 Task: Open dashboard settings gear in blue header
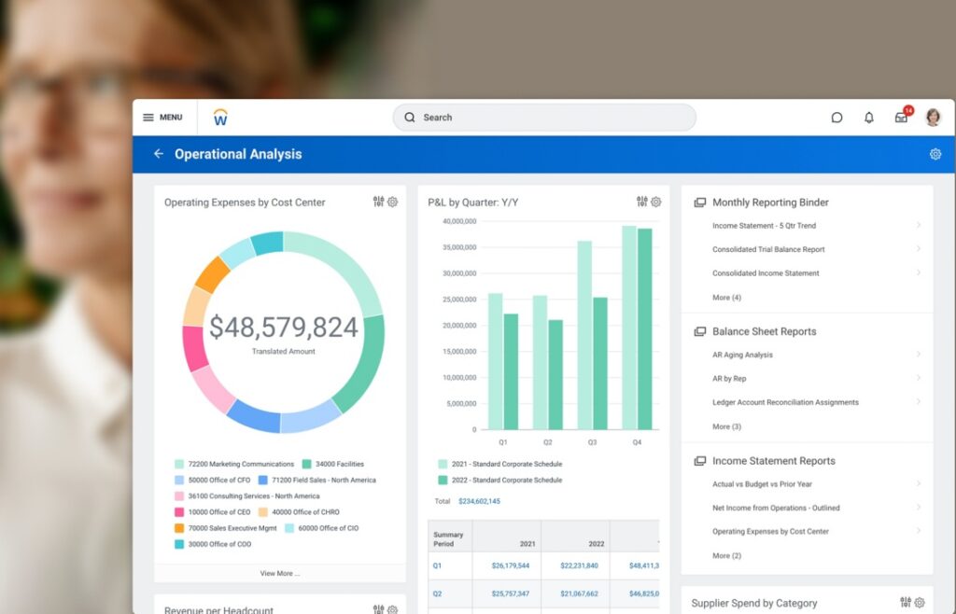[935, 154]
